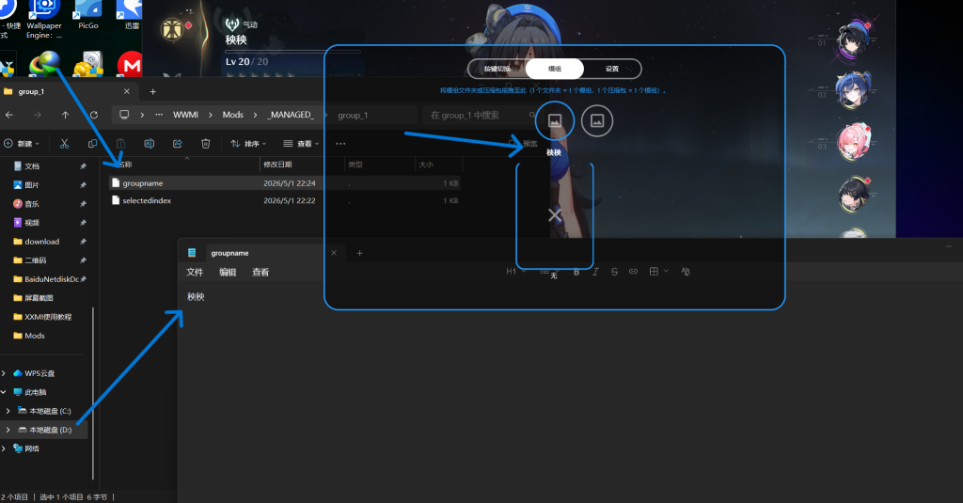Insert a link via Notepad toolbar
The width and height of the screenshot is (963, 503).
pos(633,272)
